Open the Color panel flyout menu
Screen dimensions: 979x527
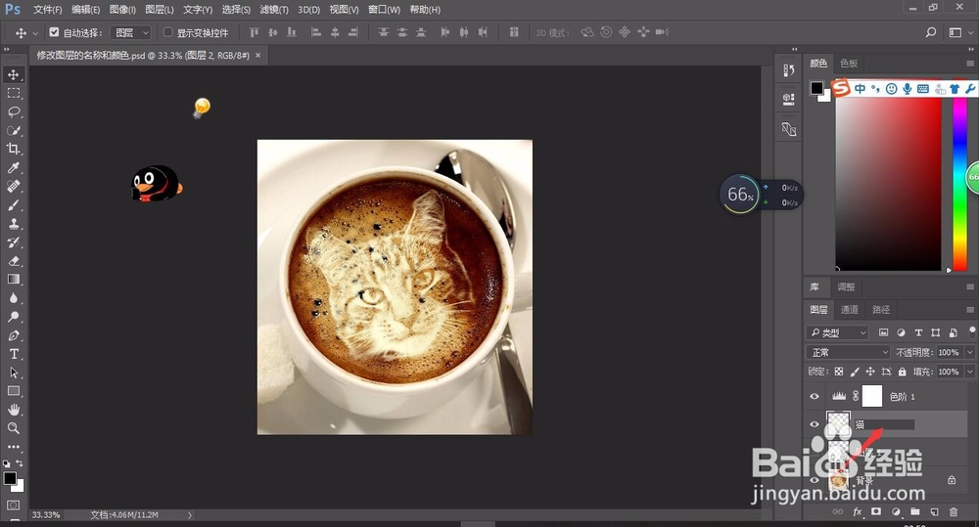tap(969, 63)
